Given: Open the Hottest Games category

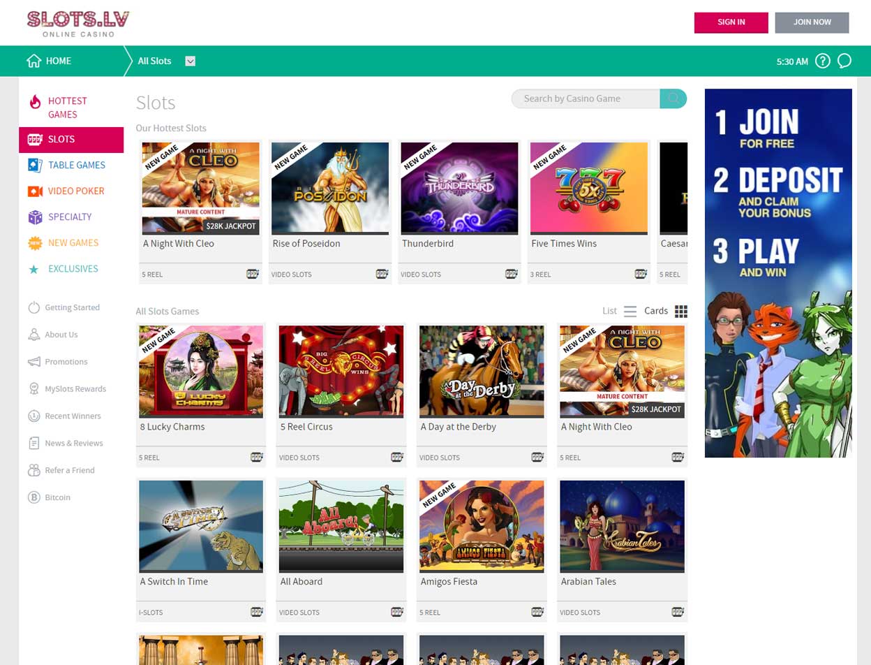Looking at the screenshot, I should pos(68,108).
